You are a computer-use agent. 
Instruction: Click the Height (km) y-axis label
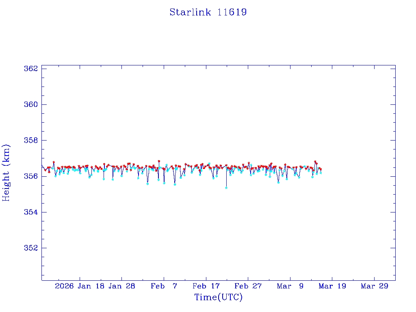(6, 173)
